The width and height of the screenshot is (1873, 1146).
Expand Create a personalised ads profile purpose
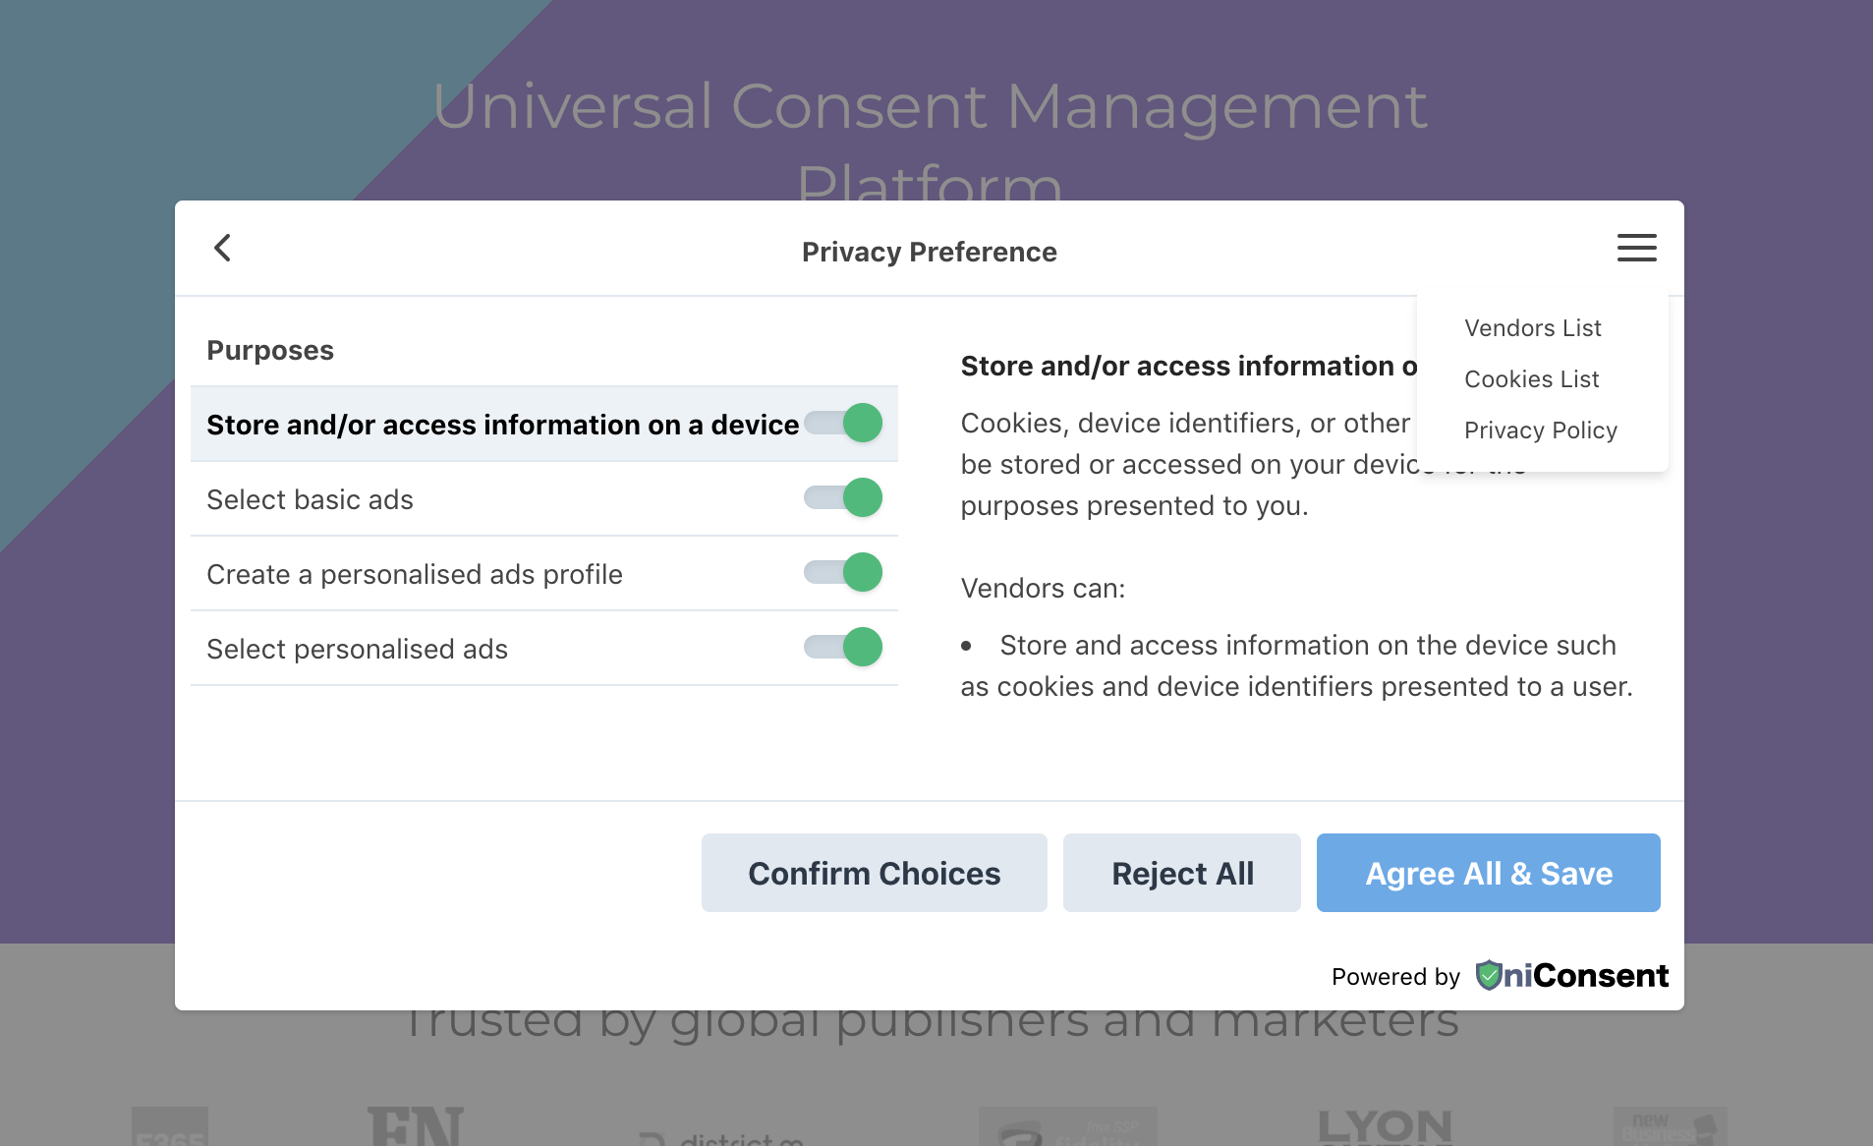pos(414,574)
